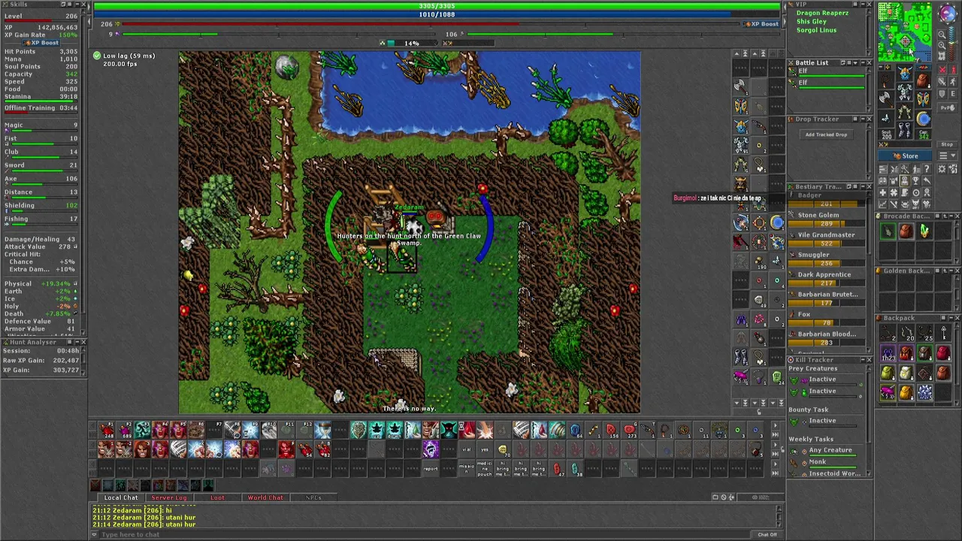Open the golden backpack item in Backpack
The image size is (962, 541).
906,392
